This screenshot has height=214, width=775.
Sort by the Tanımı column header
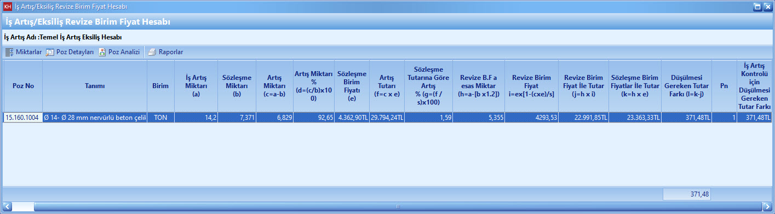pos(95,86)
